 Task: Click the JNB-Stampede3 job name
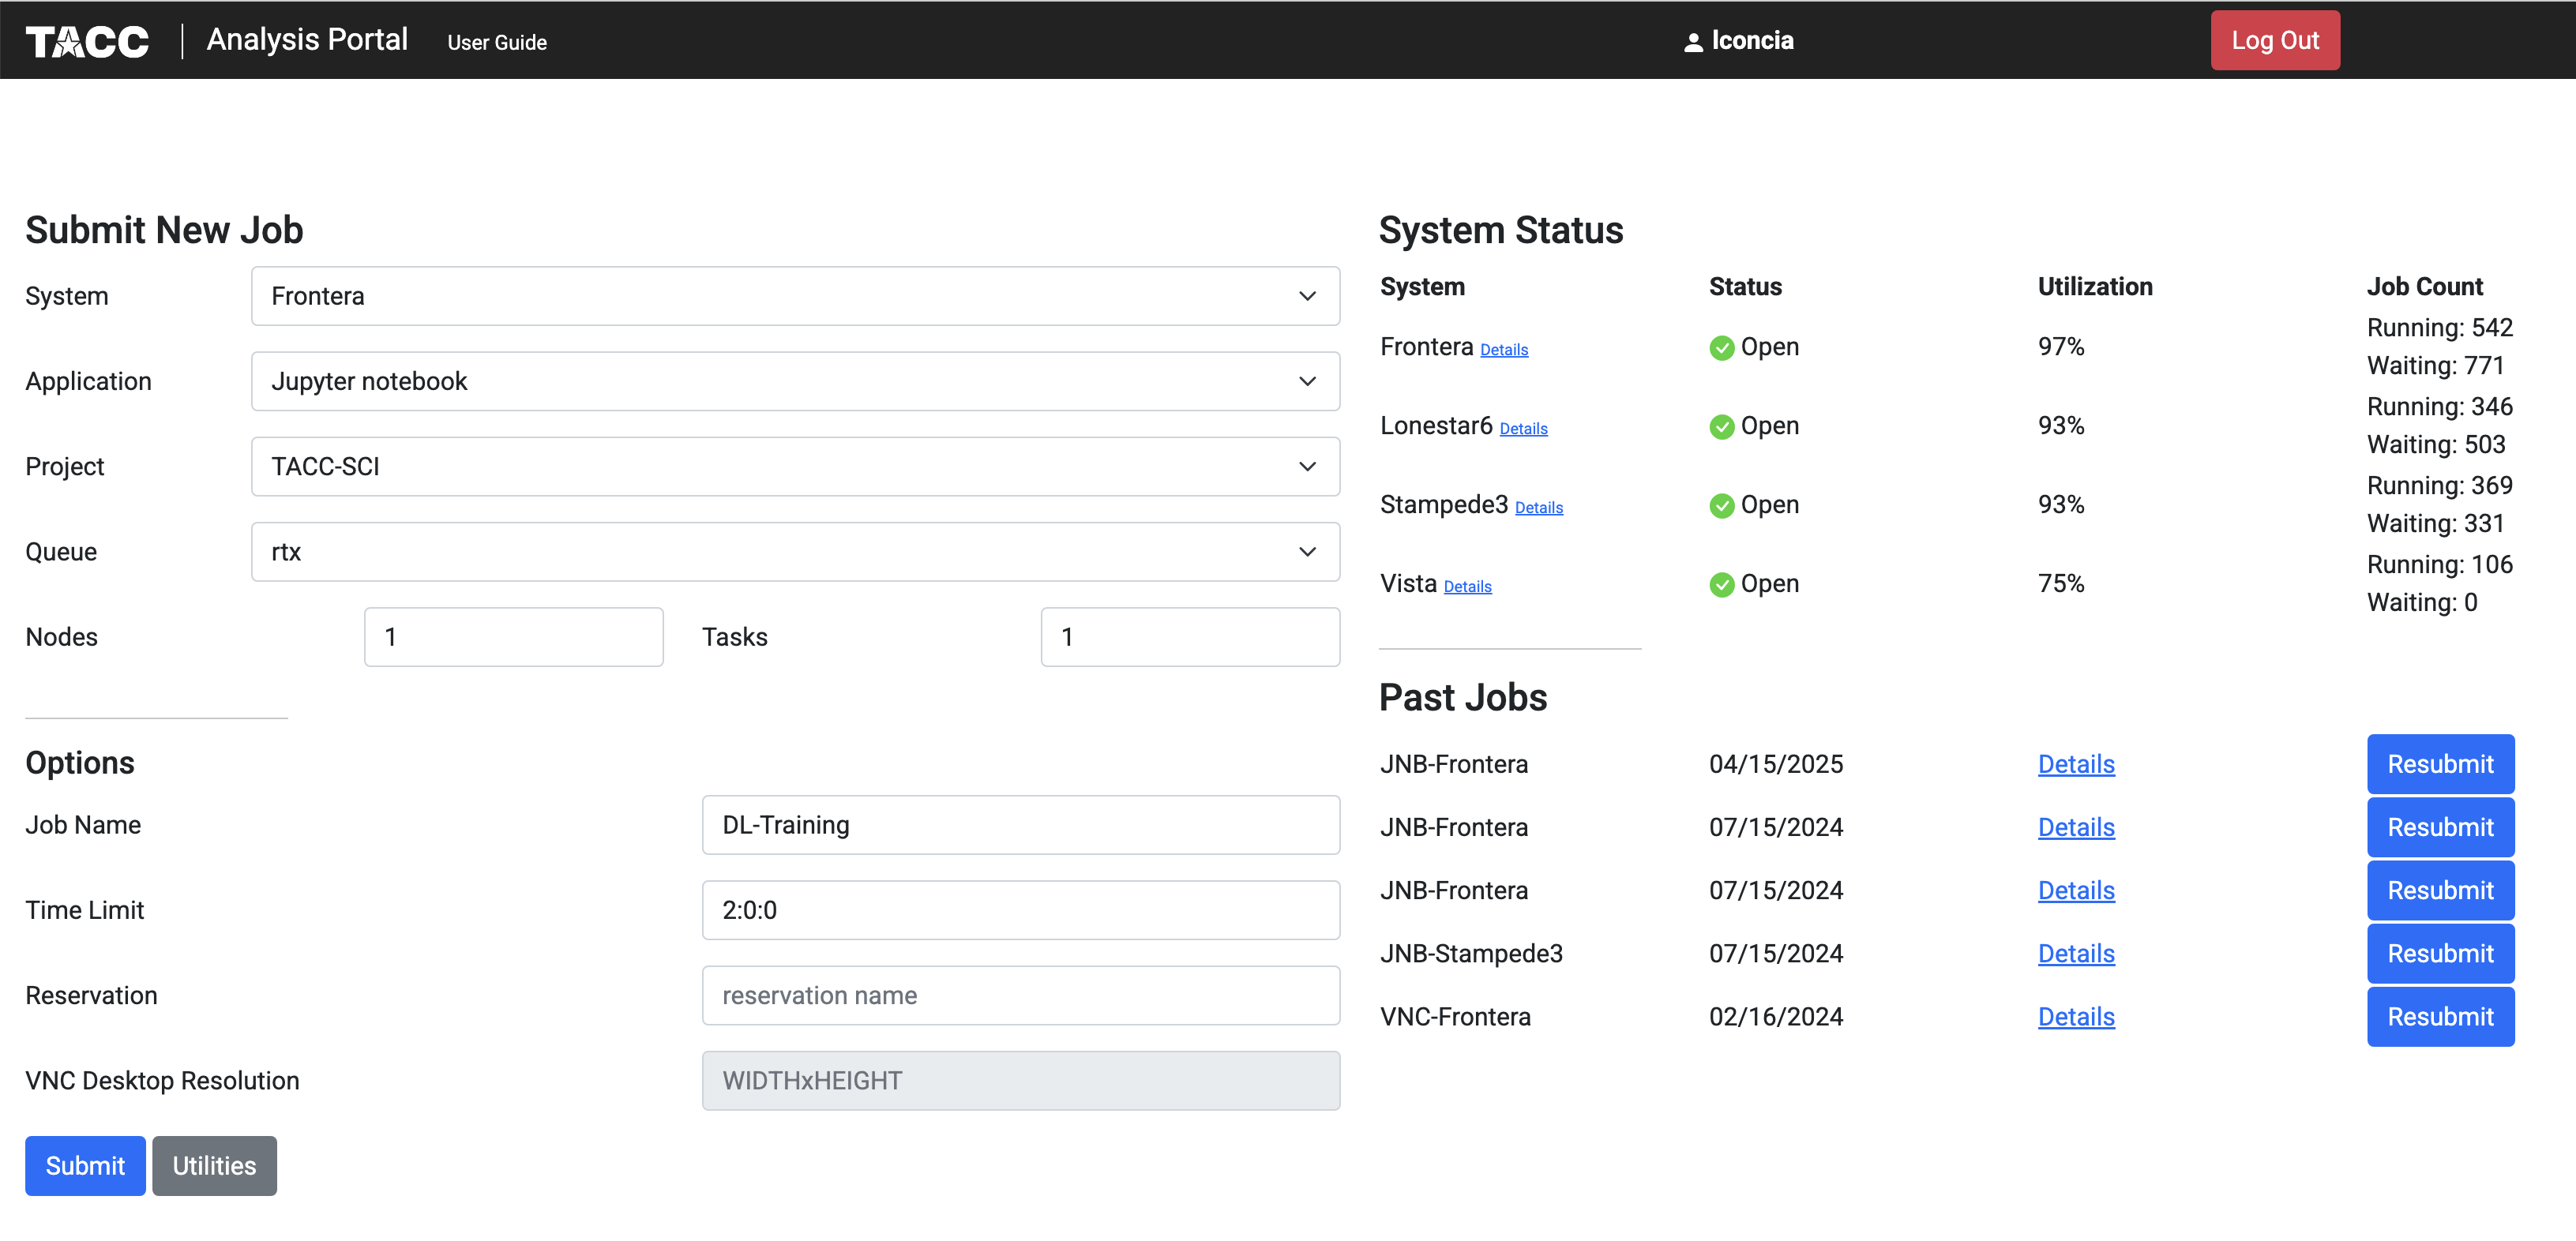tap(1471, 954)
